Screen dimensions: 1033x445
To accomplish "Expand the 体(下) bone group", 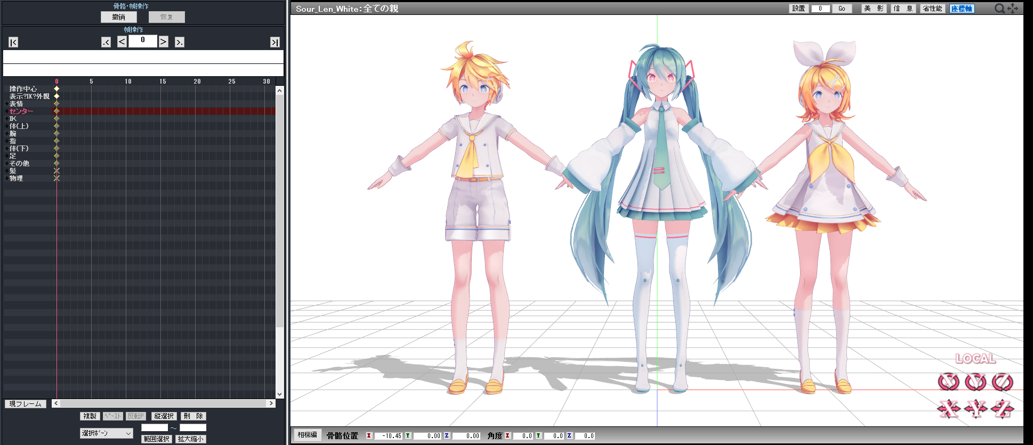I will tap(6, 149).
